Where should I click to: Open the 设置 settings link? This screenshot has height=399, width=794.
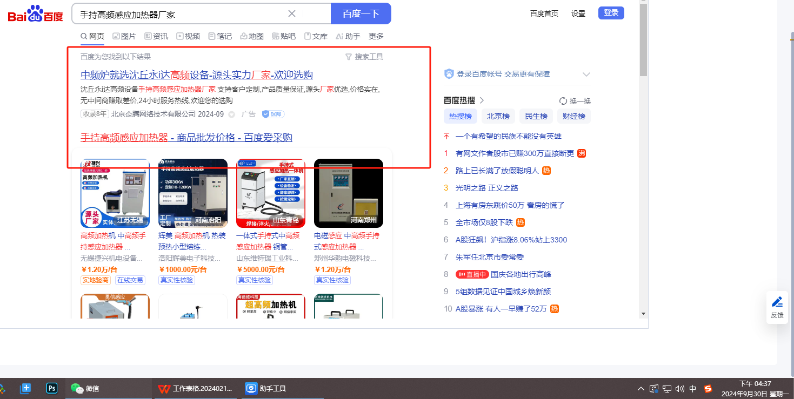point(578,13)
